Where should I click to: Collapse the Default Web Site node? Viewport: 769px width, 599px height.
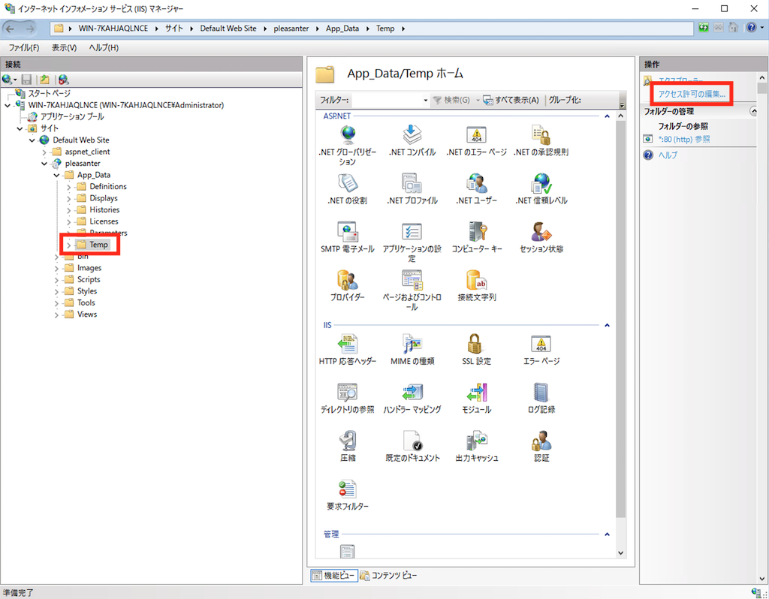pyautogui.click(x=32, y=140)
